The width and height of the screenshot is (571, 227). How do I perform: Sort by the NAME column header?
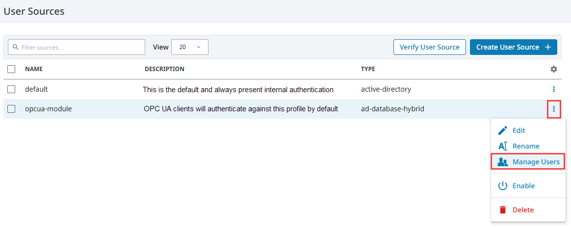(34, 69)
